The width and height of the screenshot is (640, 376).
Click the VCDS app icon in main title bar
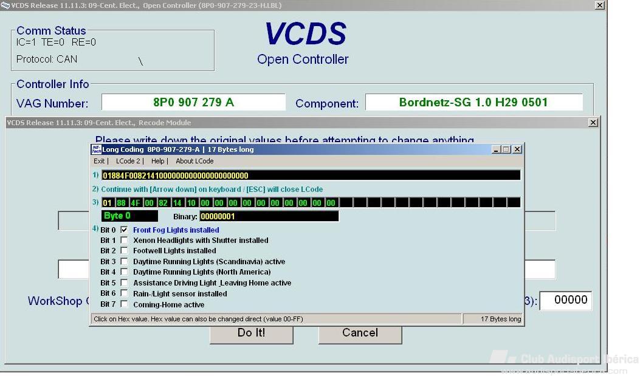[5, 5]
